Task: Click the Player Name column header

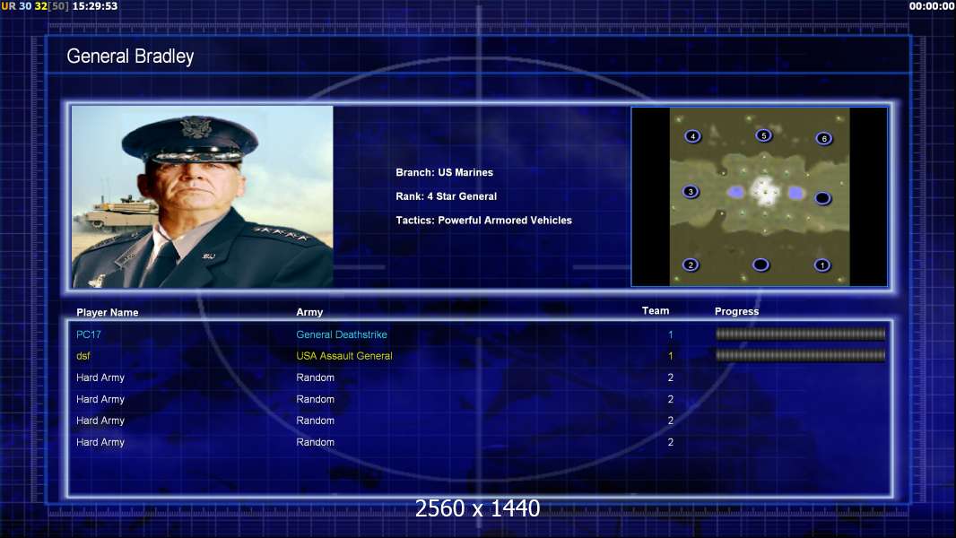Action: (x=108, y=312)
